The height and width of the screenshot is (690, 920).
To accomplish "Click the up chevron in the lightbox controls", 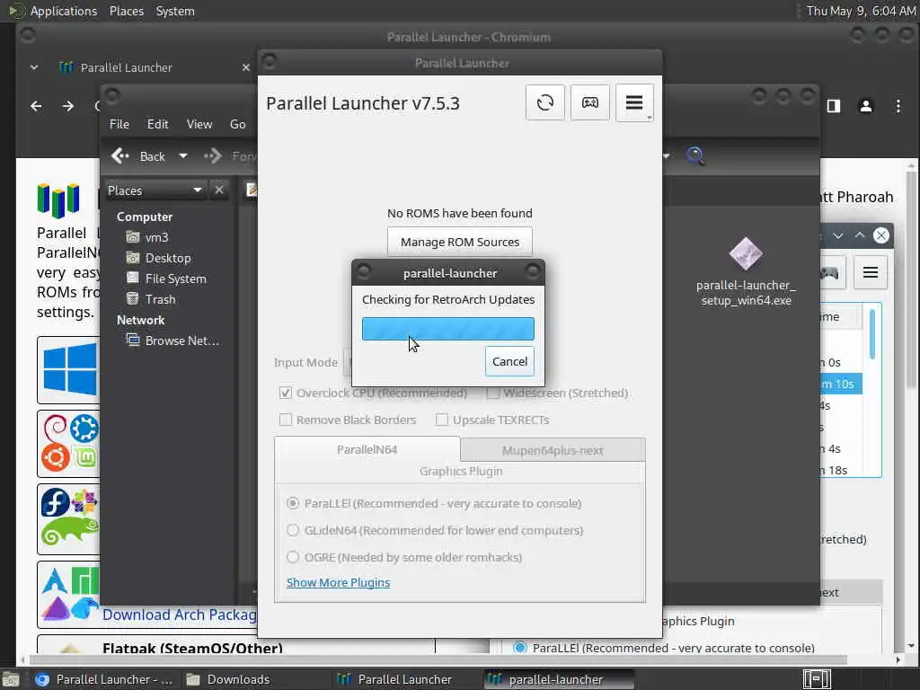I will (860, 235).
